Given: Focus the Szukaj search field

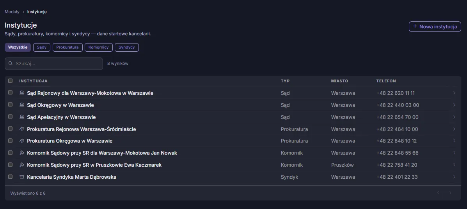Looking at the screenshot, I should (x=54, y=63).
